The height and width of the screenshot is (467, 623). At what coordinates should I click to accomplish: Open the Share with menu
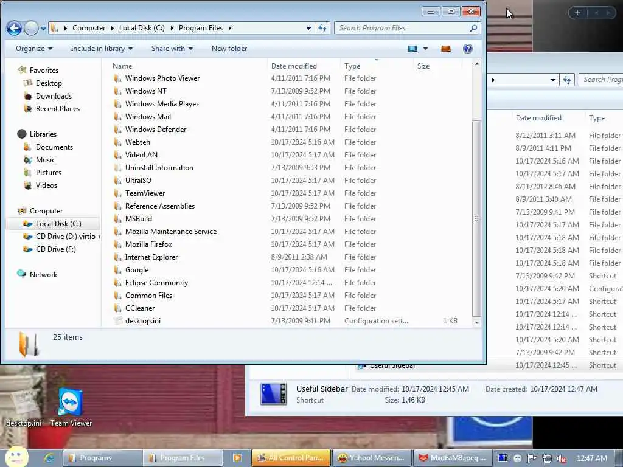point(172,49)
